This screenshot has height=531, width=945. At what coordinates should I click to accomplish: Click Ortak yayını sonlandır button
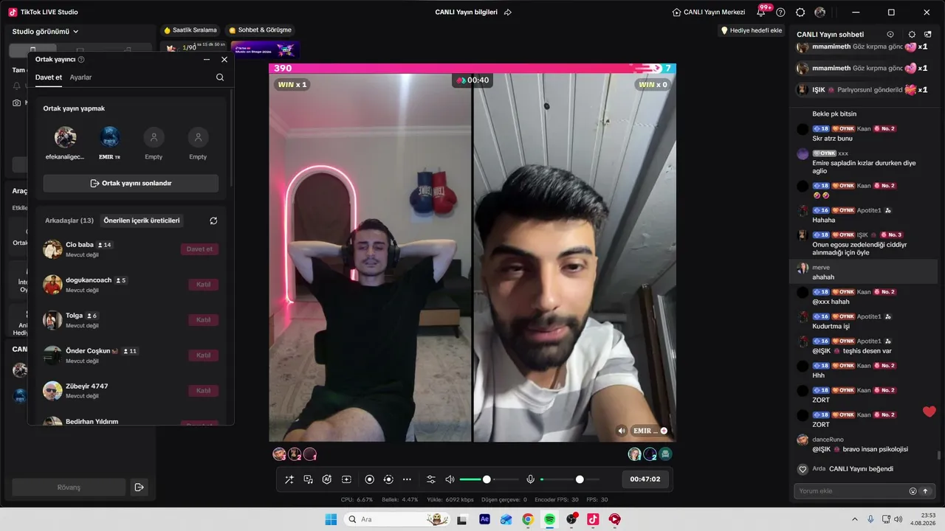coord(131,183)
